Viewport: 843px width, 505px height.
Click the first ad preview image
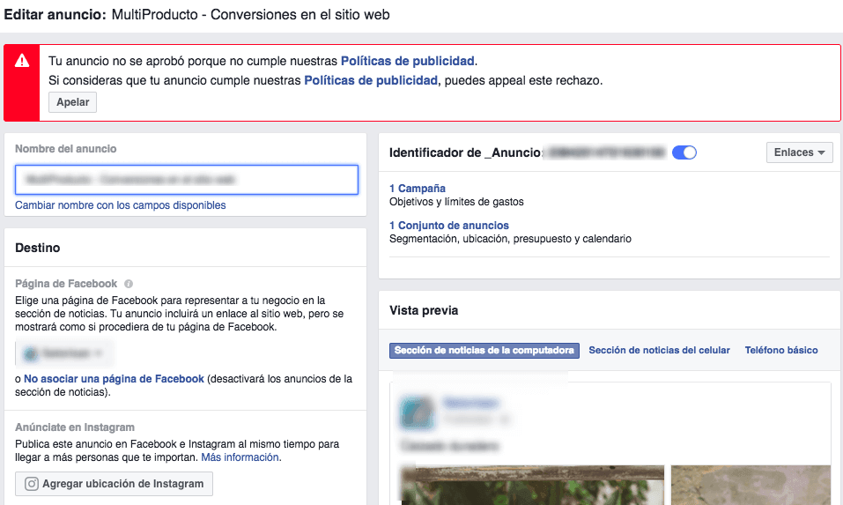click(533, 485)
